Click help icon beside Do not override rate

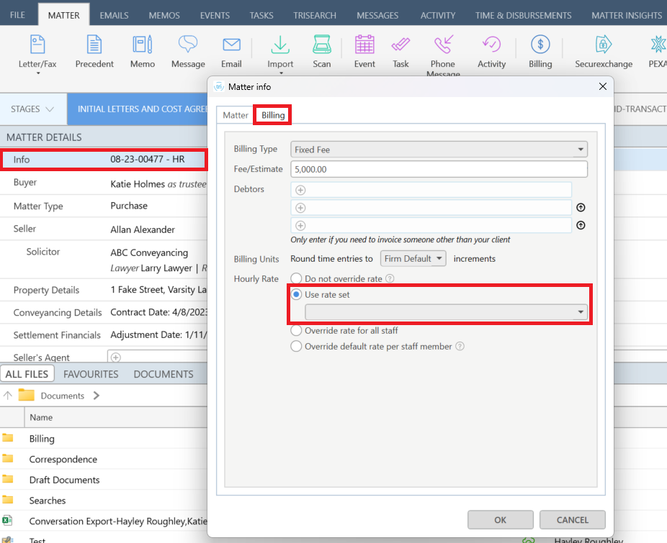390,279
